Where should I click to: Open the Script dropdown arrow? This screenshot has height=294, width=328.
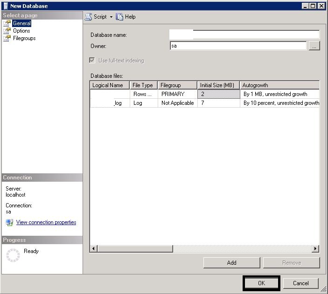pyautogui.click(x=111, y=17)
